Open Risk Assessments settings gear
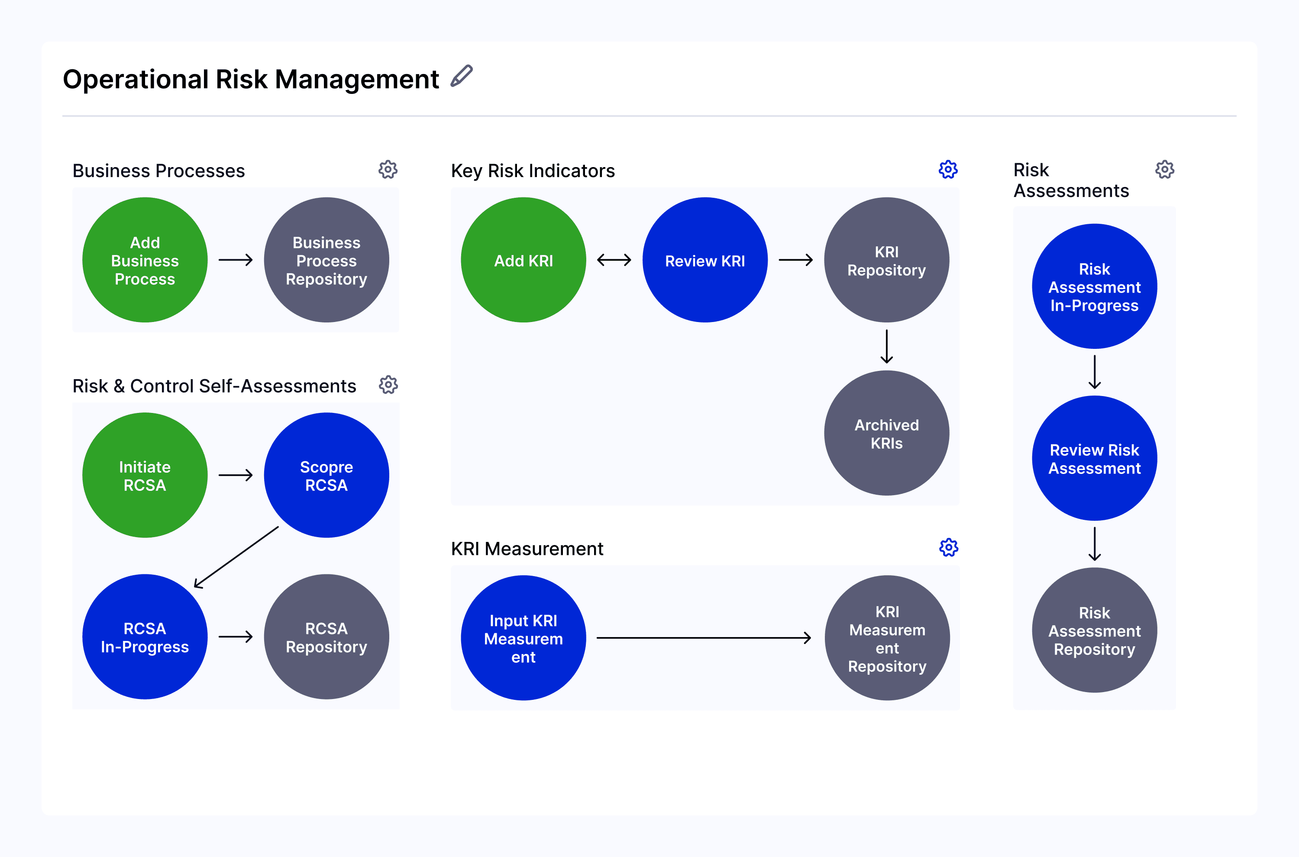Viewport: 1299px width, 857px height. 1164,169
